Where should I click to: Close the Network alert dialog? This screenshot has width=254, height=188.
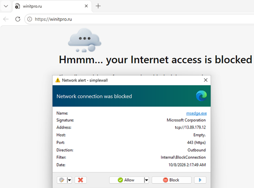point(206,80)
